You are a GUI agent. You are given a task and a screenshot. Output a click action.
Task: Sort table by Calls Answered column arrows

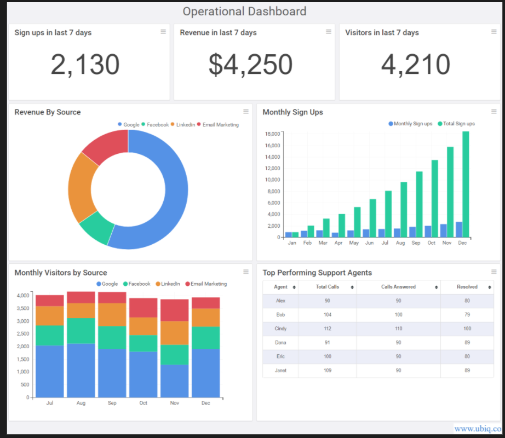click(x=436, y=287)
